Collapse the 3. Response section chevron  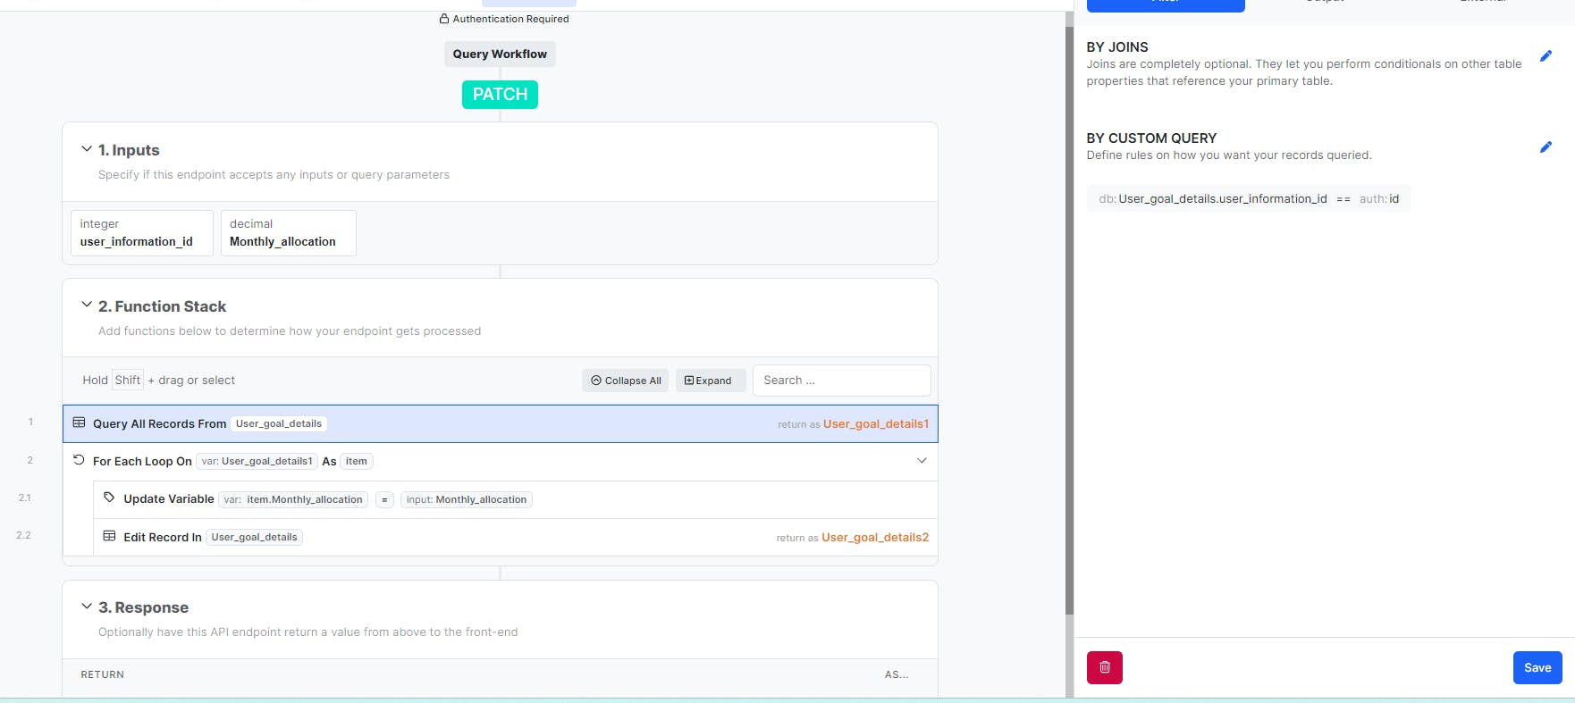pos(87,607)
